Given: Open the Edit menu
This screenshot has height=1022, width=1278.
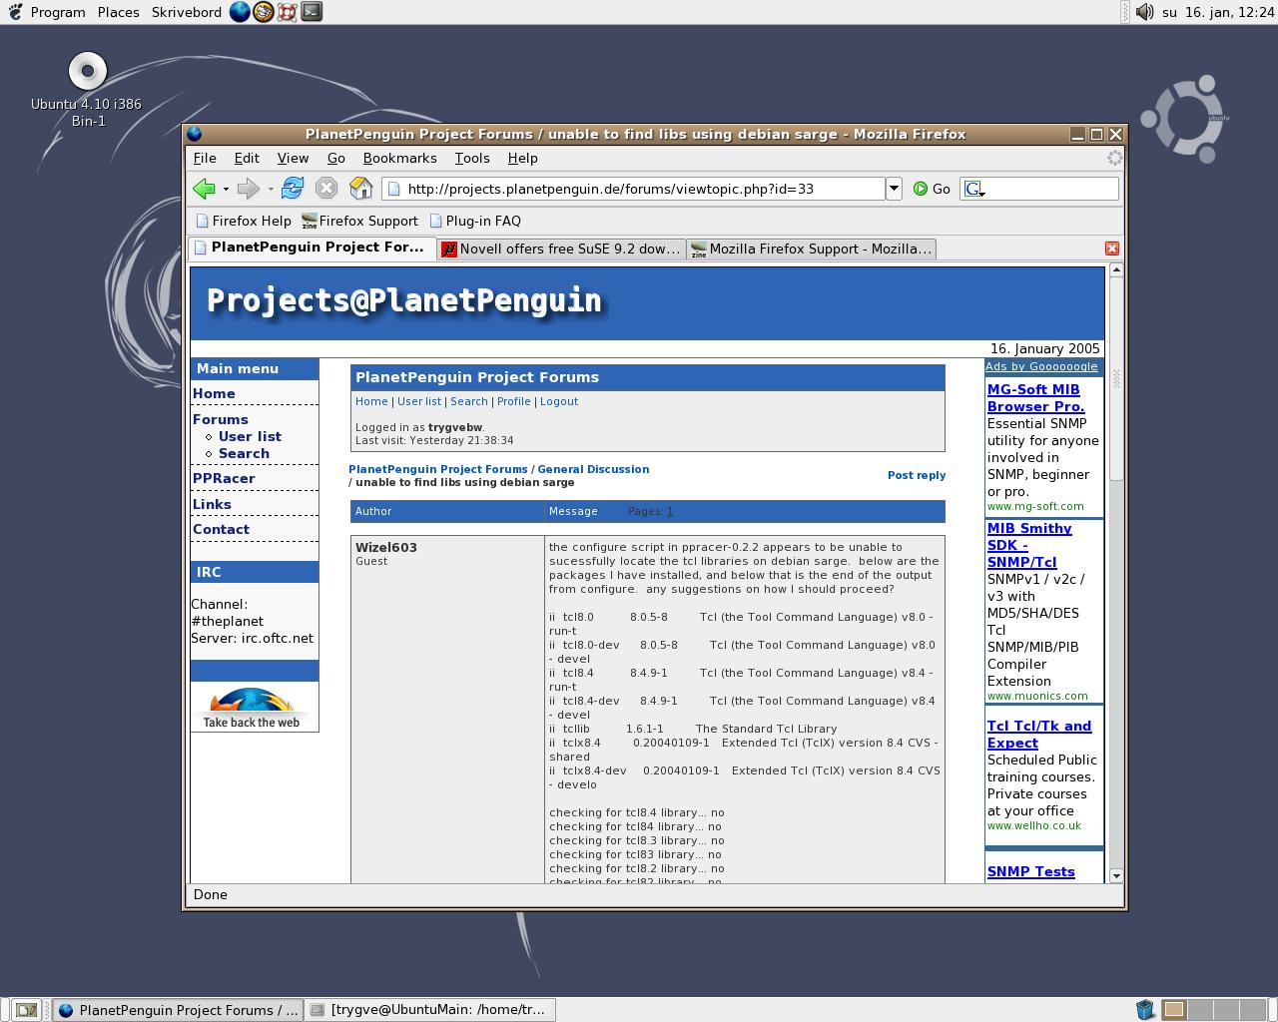Looking at the screenshot, I should [247, 158].
